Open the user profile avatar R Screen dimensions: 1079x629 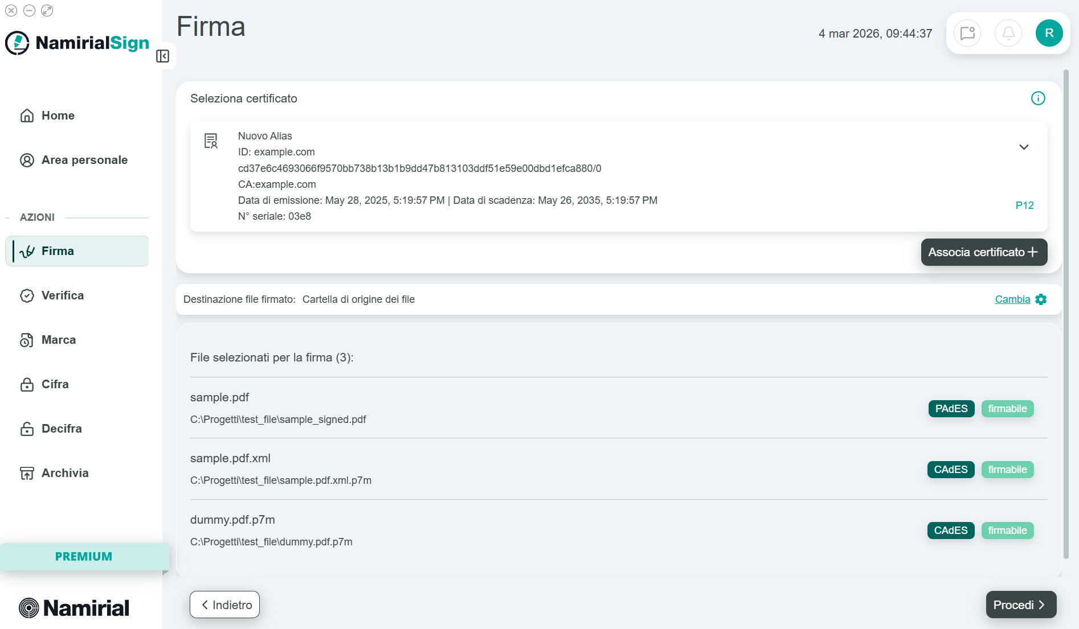pos(1049,33)
